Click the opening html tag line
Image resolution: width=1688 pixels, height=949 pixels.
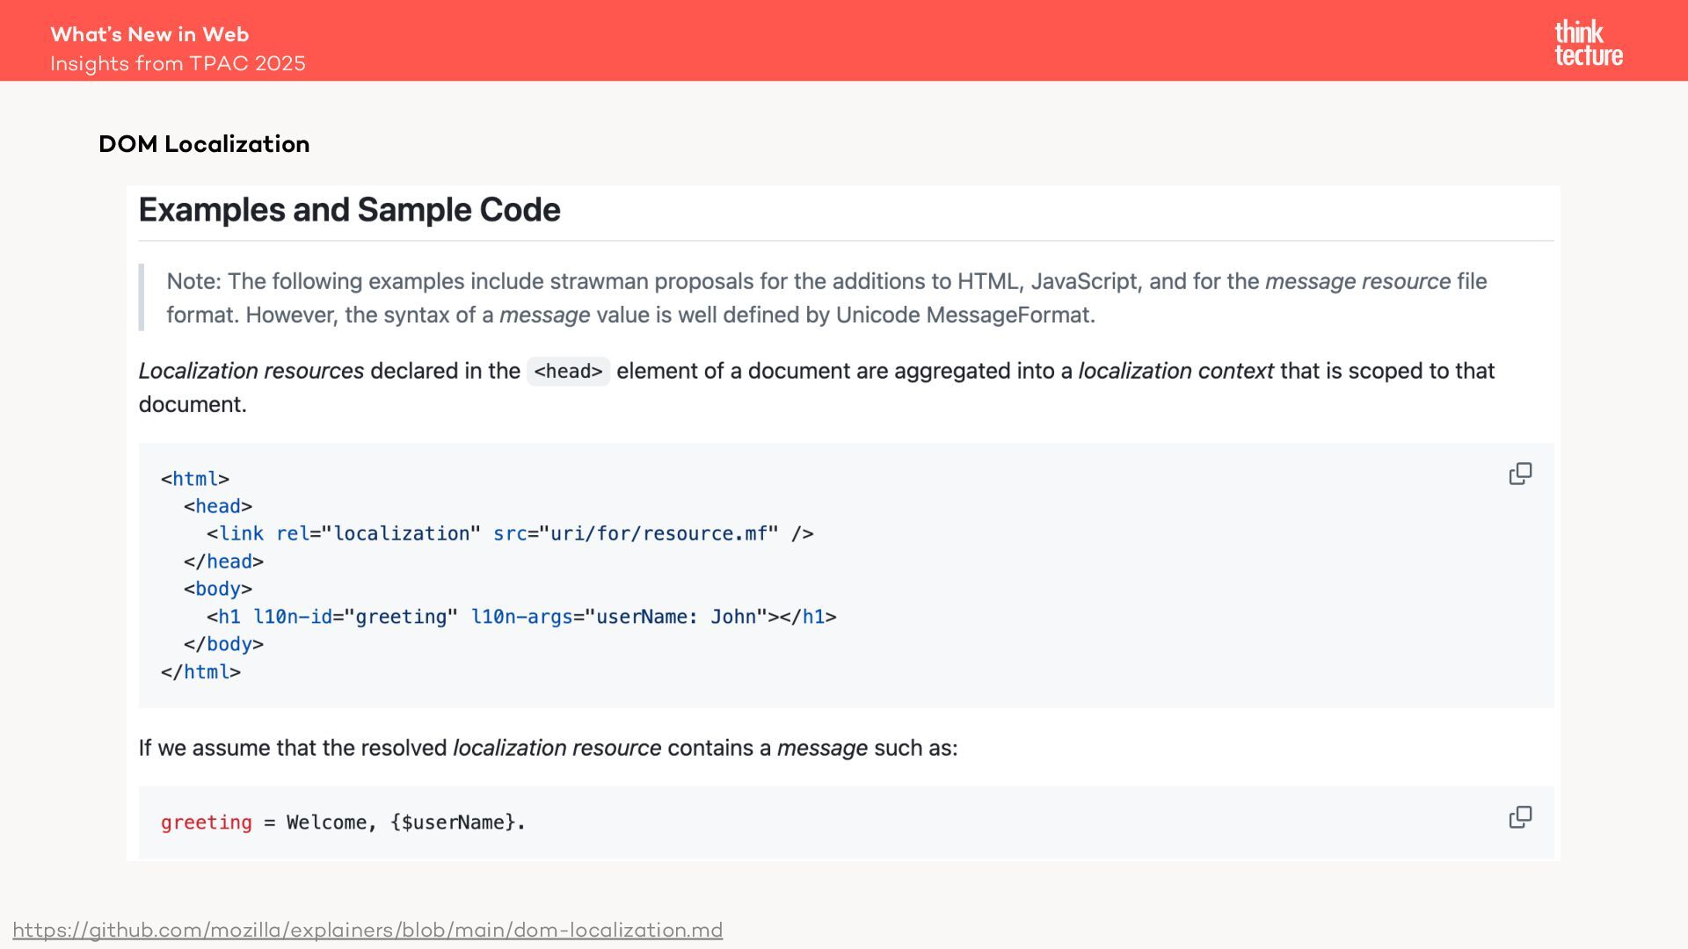click(195, 479)
